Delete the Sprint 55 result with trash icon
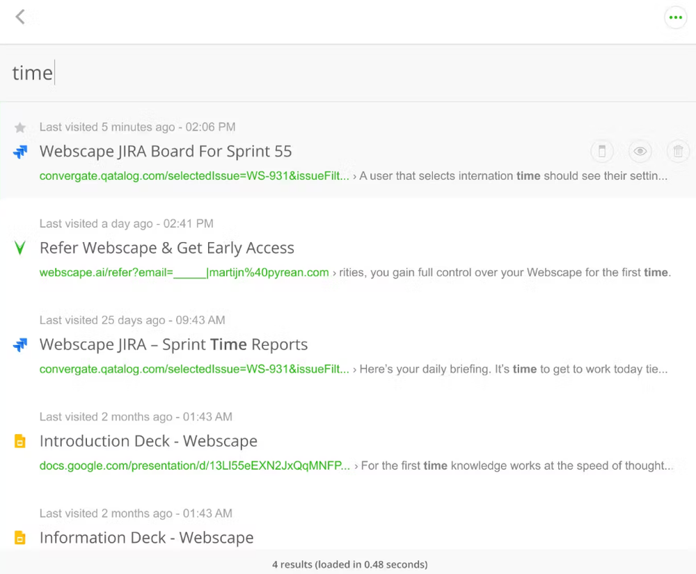The height and width of the screenshot is (574, 696). click(x=678, y=151)
